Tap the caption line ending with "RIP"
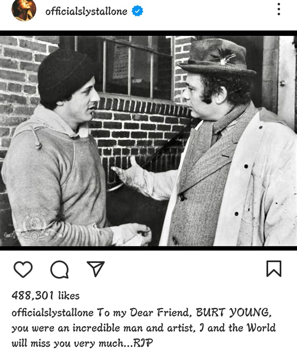 tap(82, 343)
